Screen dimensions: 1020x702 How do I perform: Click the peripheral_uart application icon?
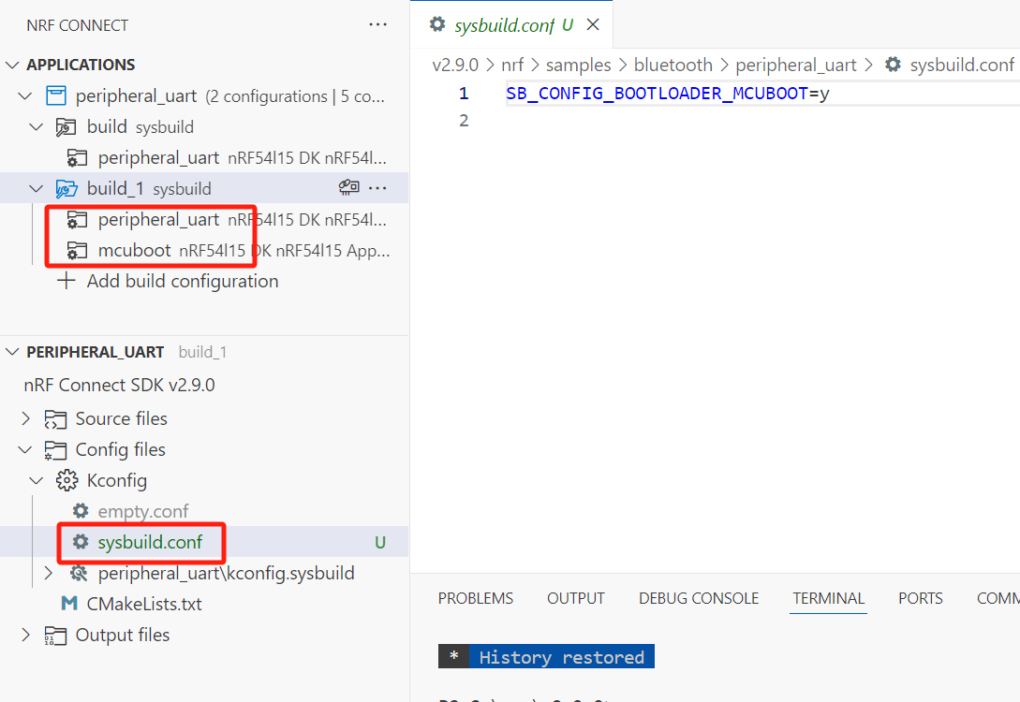click(x=56, y=96)
